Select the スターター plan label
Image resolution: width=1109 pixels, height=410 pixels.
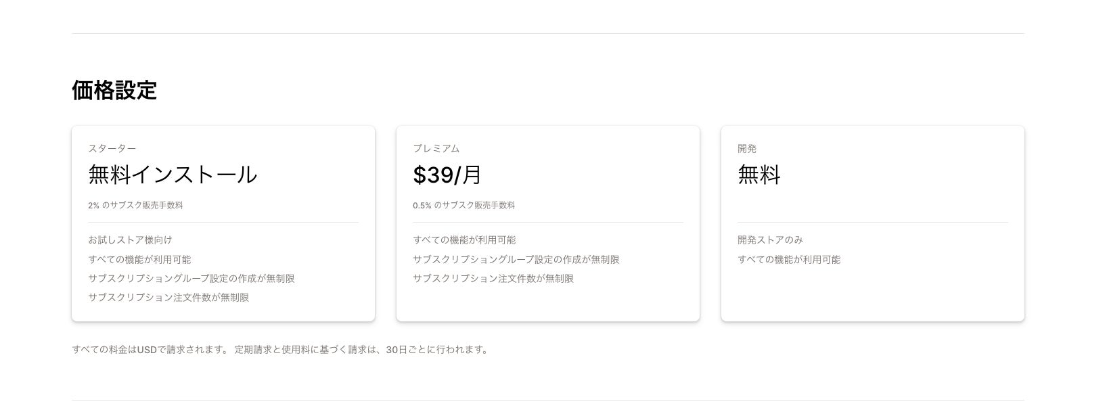coord(112,149)
